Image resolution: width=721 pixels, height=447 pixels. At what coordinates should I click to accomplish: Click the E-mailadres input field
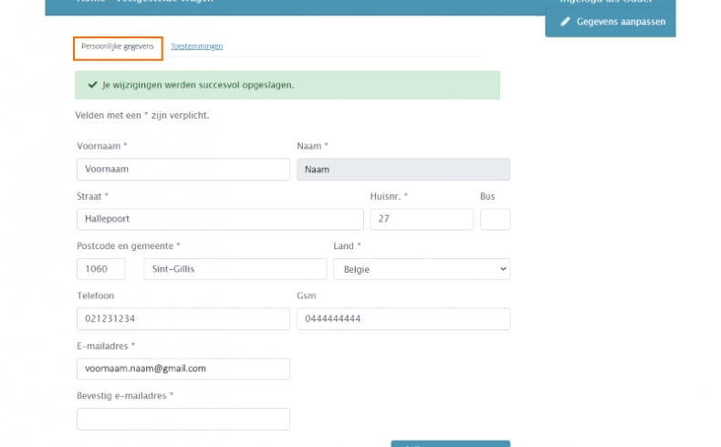click(x=183, y=369)
